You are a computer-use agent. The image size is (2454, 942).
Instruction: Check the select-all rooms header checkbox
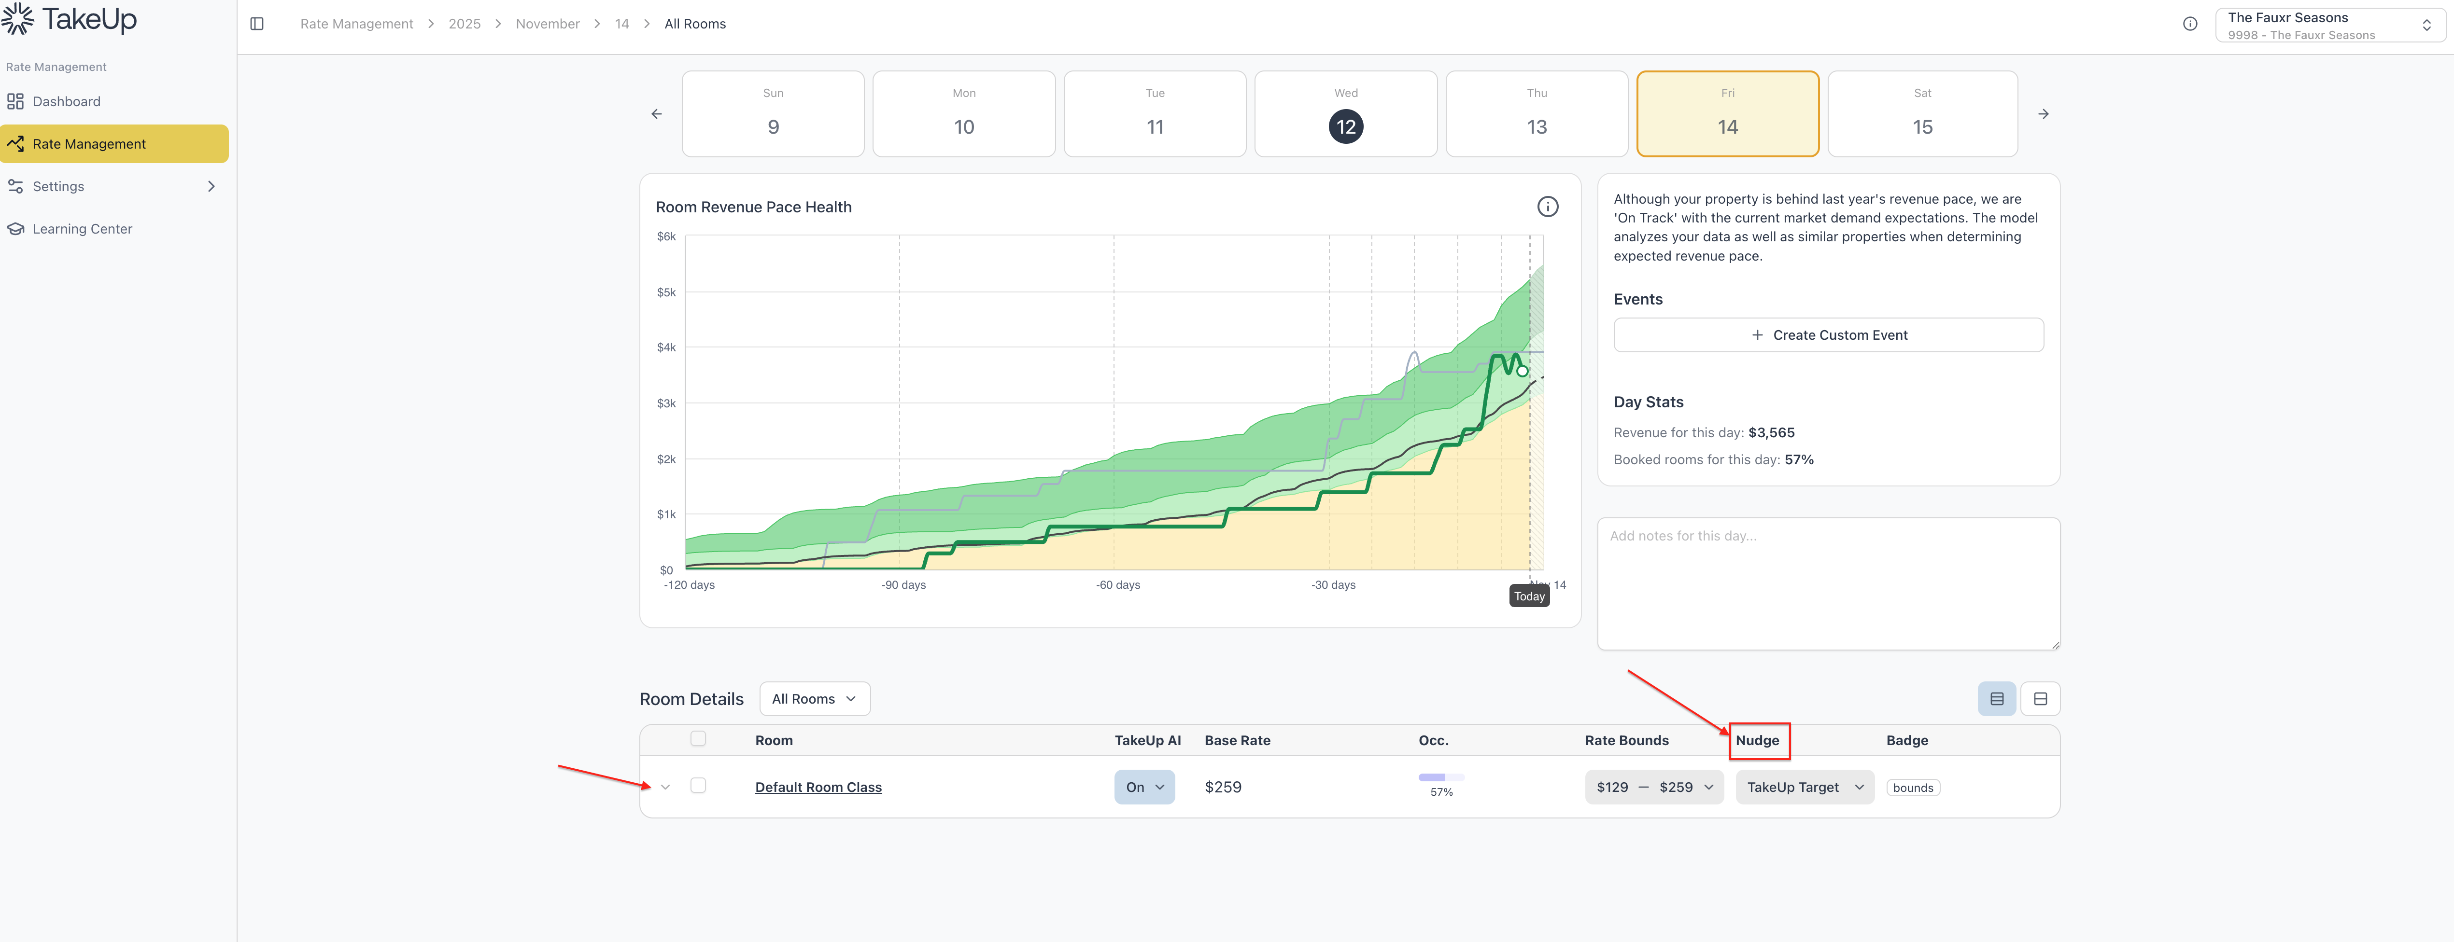[698, 739]
